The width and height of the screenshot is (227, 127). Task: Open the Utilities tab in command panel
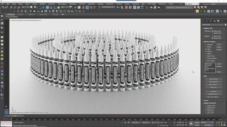(x=222, y=21)
